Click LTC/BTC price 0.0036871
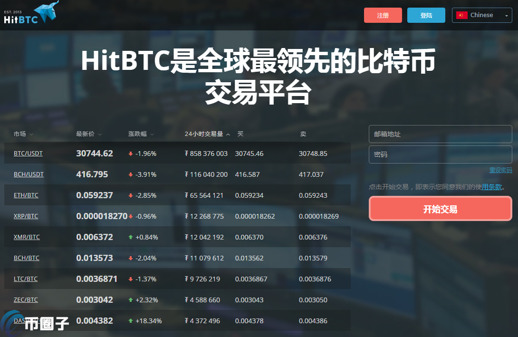 pyautogui.click(x=97, y=279)
